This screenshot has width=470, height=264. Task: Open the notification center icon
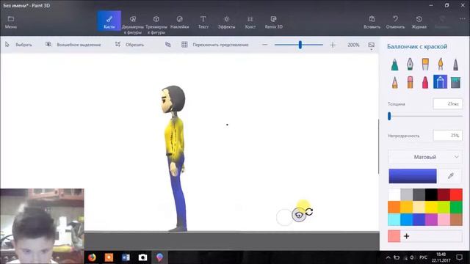tap(459, 257)
